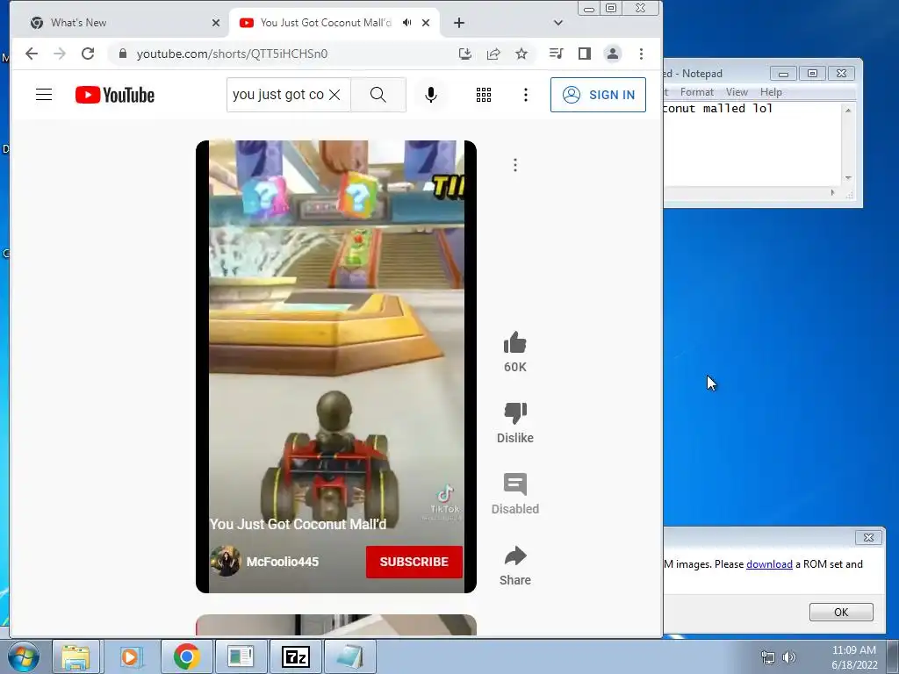This screenshot has width=899, height=674.
Task: Open the Chrome three-dot menu
Action: pos(641,54)
